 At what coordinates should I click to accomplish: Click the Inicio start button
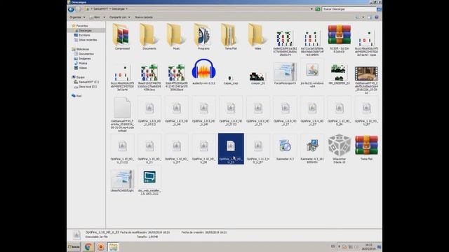[74, 246]
